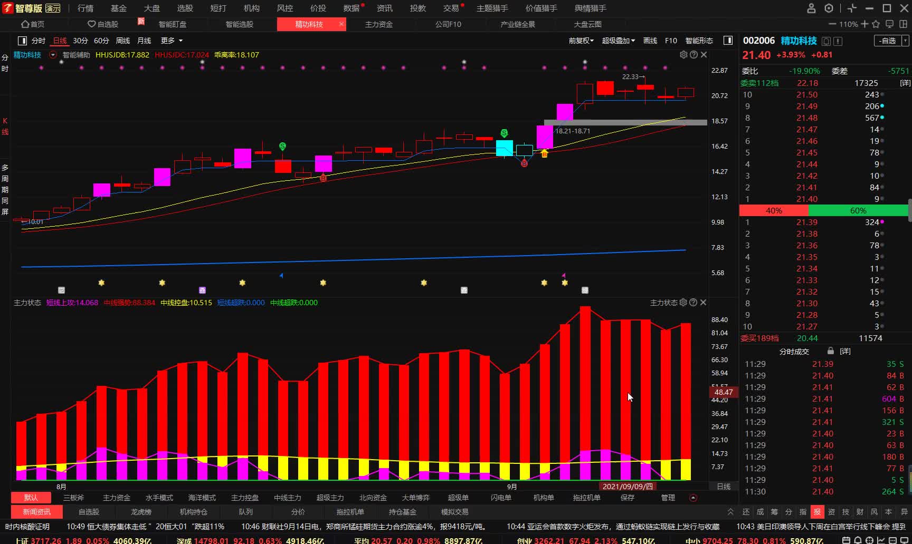Viewport: 912px width, 544px height.
Task: Click the lock icon beside 分时成交
Action: click(x=831, y=351)
